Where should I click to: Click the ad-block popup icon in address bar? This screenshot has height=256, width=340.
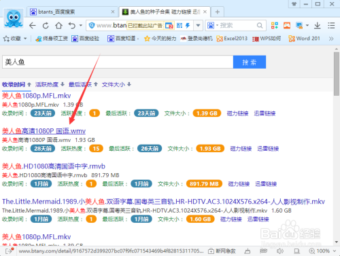tap(169, 26)
